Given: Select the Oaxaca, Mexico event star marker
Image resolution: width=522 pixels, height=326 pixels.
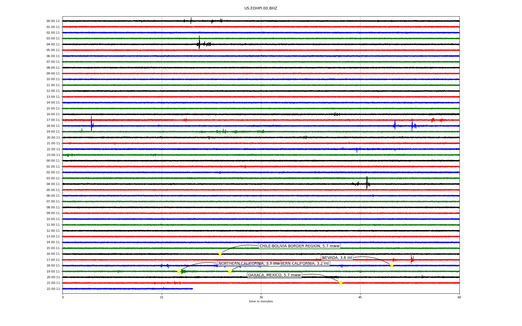Looking at the screenshot, I should click(x=341, y=283).
